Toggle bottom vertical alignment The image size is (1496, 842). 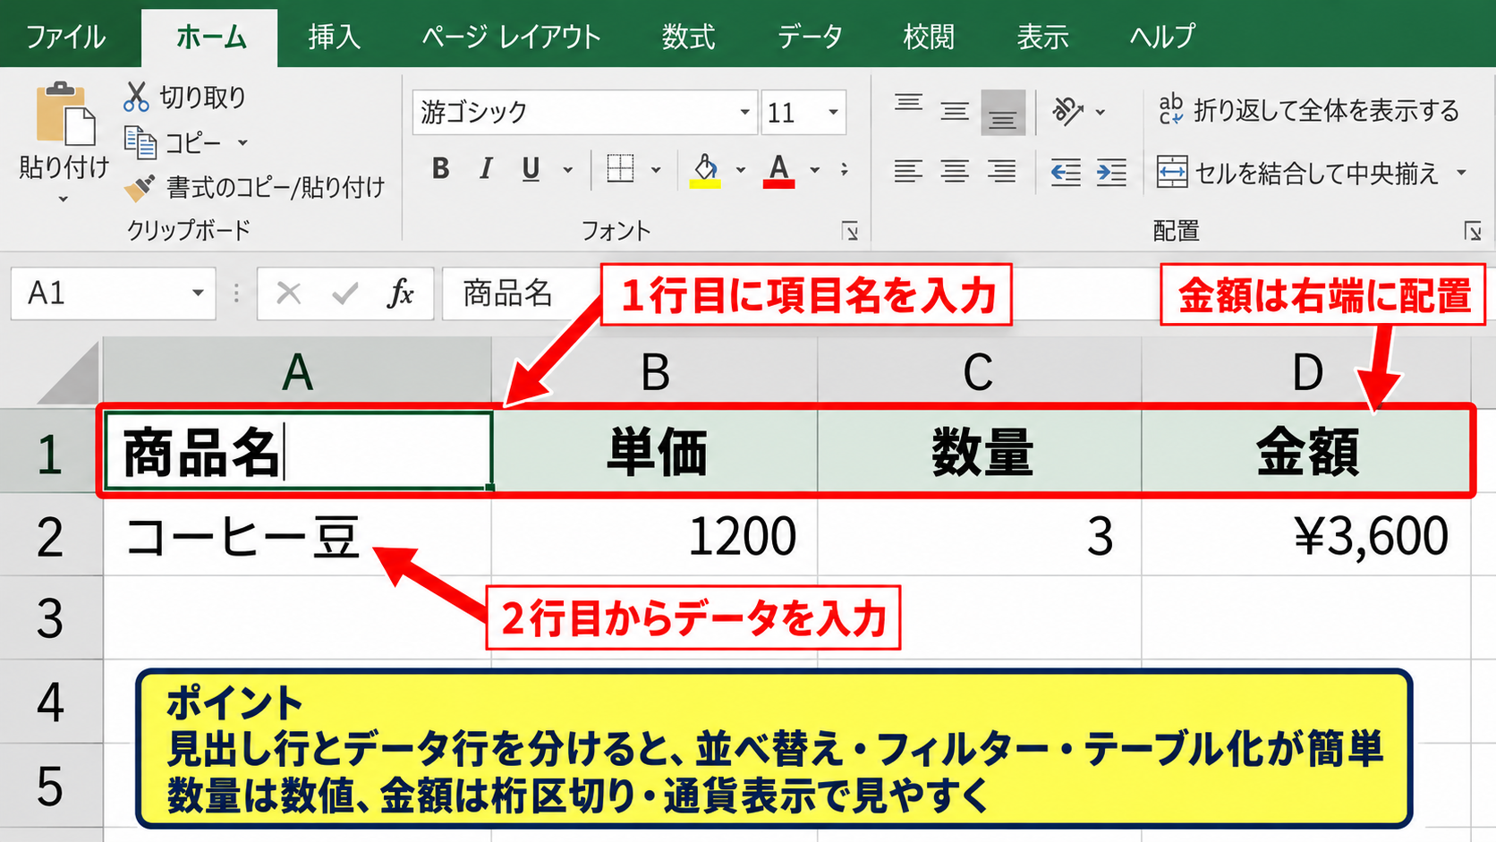tap(1002, 112)
